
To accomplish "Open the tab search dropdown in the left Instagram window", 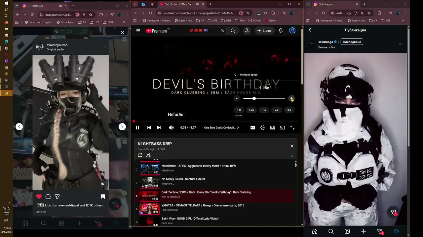I will pos(17,6).
